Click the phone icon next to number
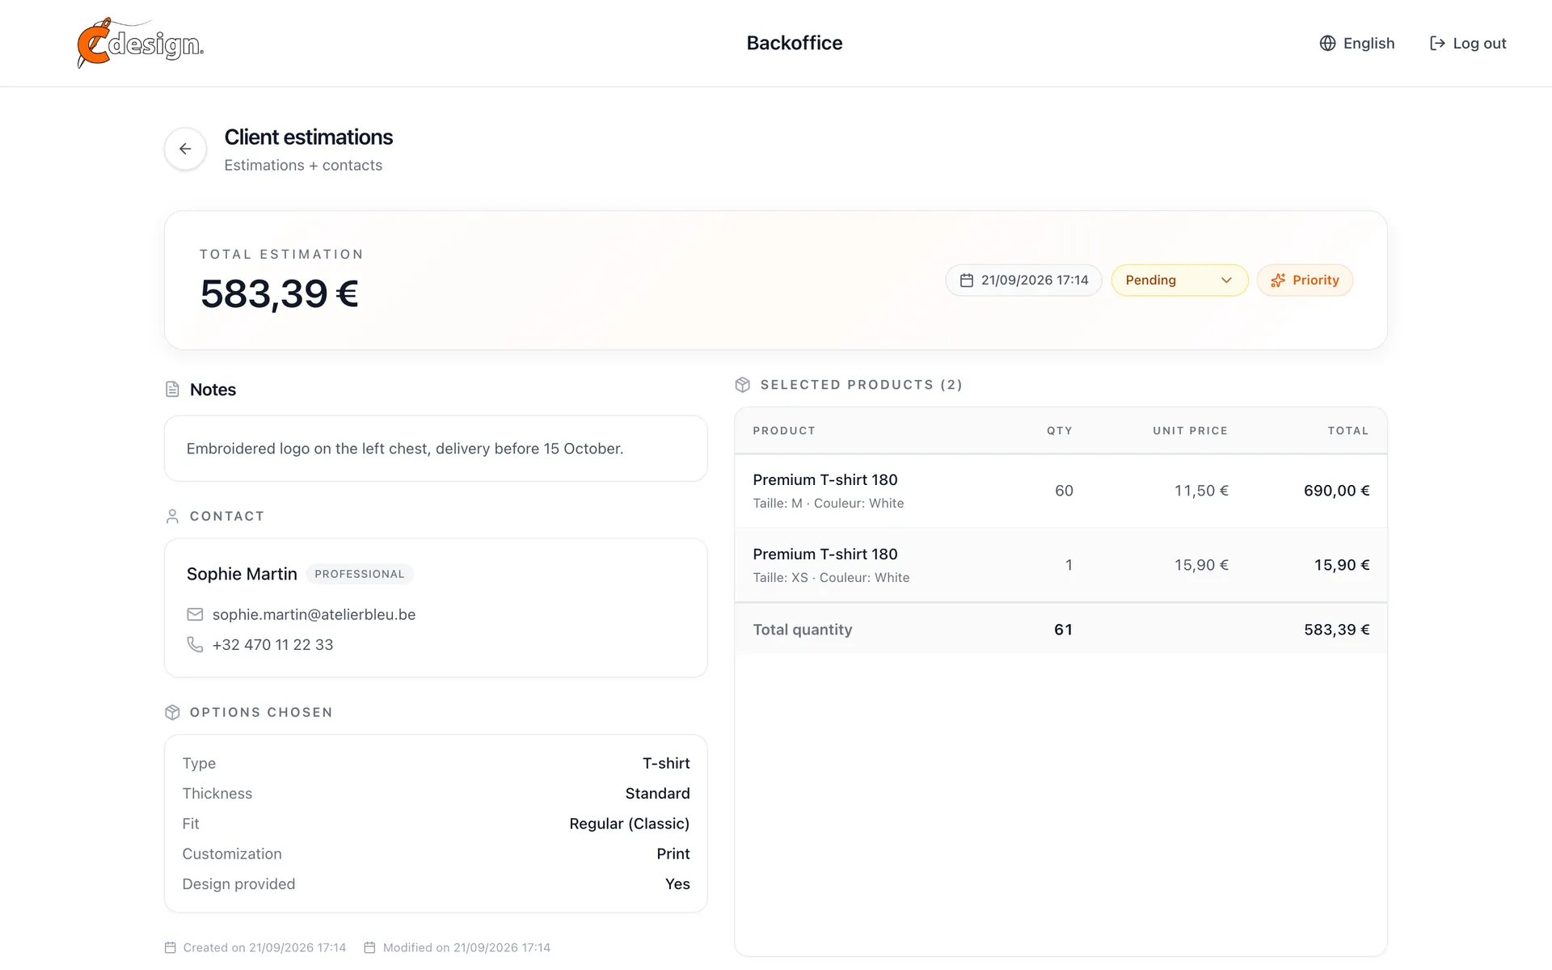Image resolution: width=1552 pixels, height=970 pixels. click(195, 644)
